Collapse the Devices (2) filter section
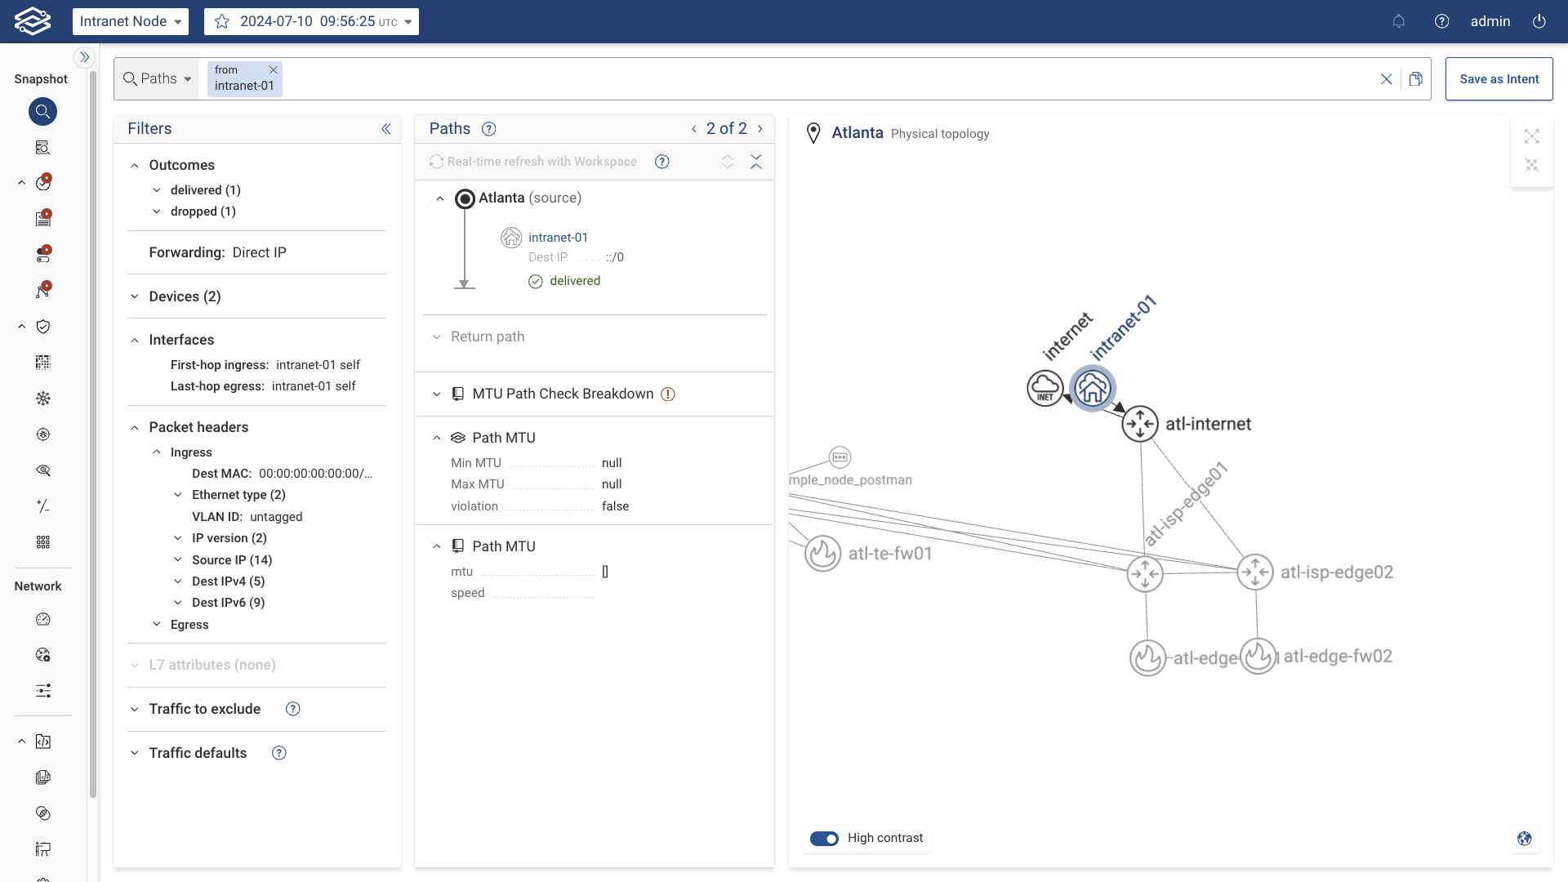The image size is (1568, 882). coord(135,296)
